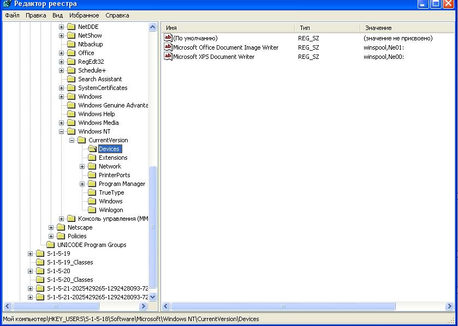Open the Файл menu
Screen dimensions: 458x326
12,15
